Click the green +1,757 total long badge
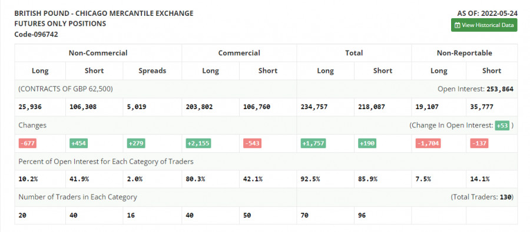 (x=313, y=143)
